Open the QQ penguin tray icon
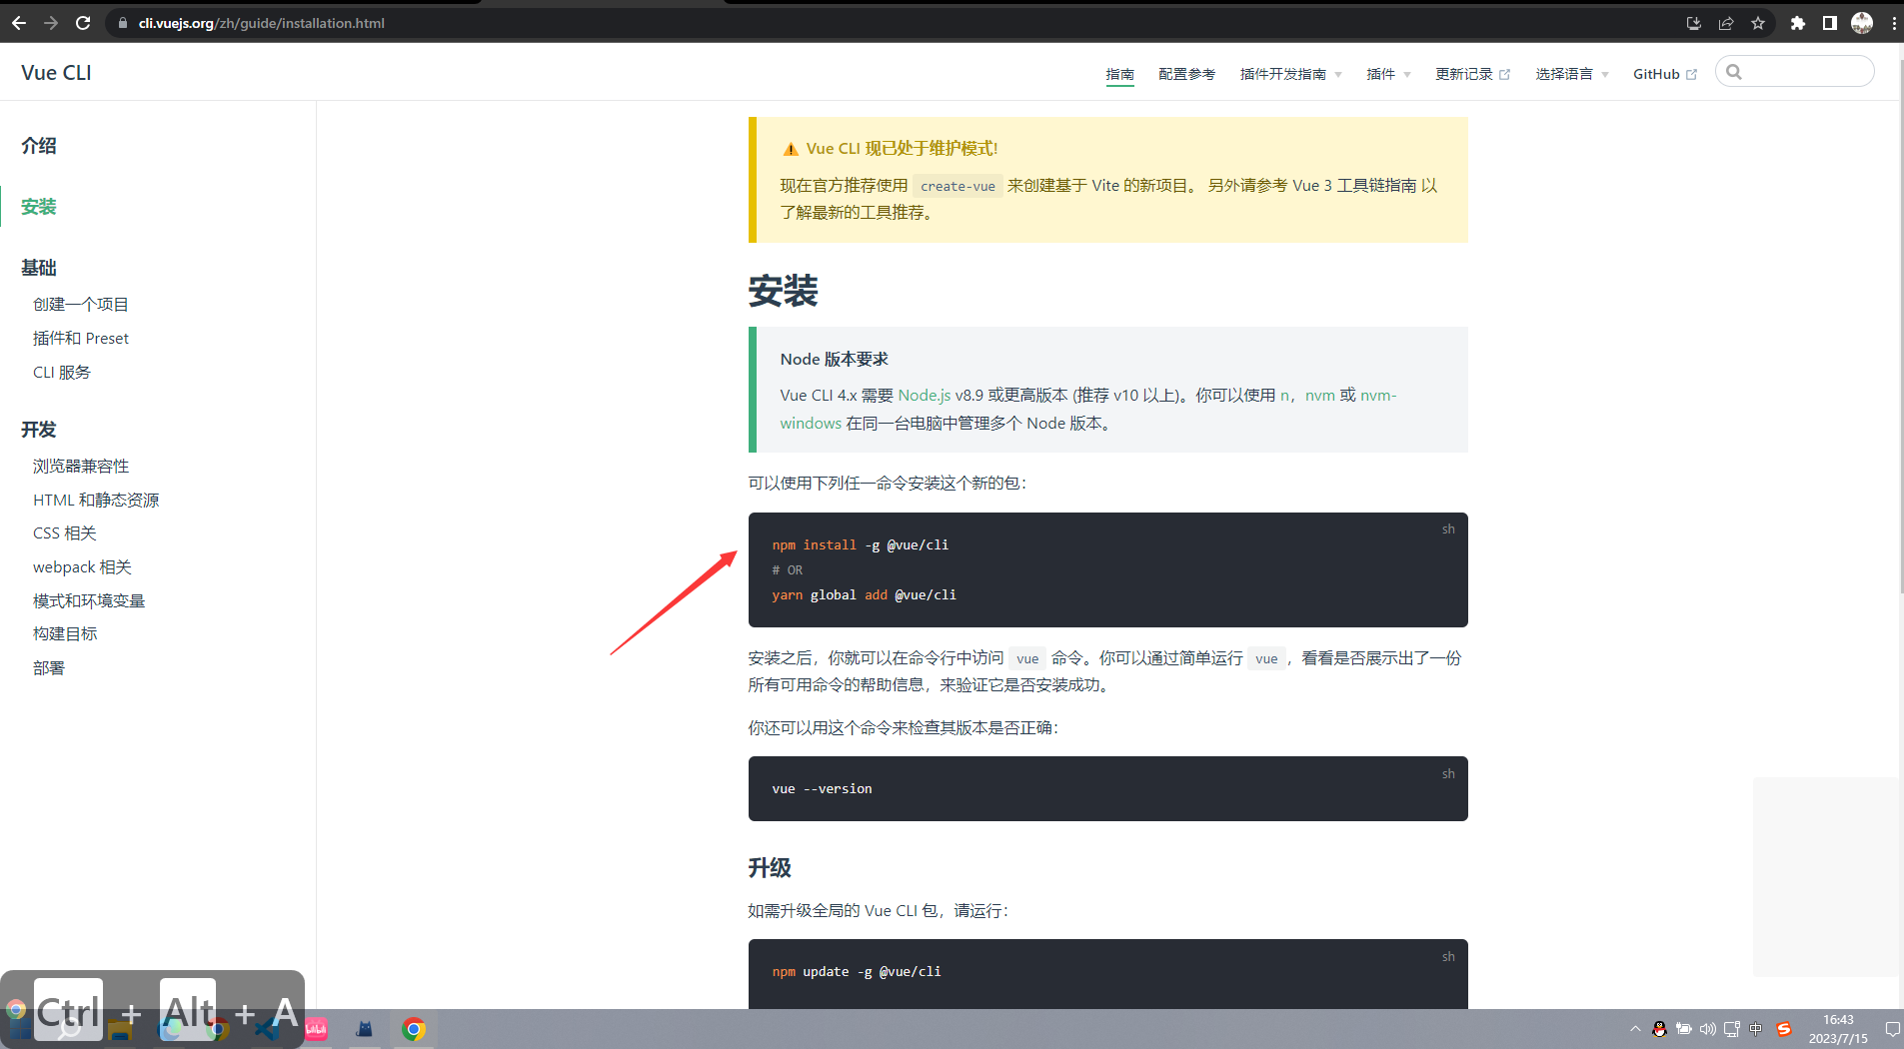 point(1659,1029)
